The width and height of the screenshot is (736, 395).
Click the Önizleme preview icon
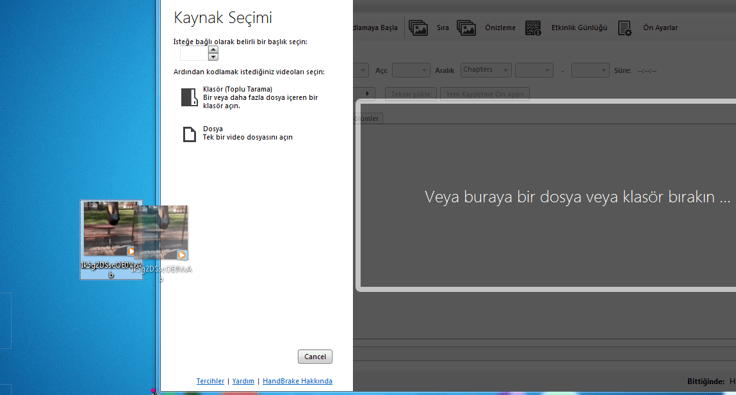[x=466, y=28]
